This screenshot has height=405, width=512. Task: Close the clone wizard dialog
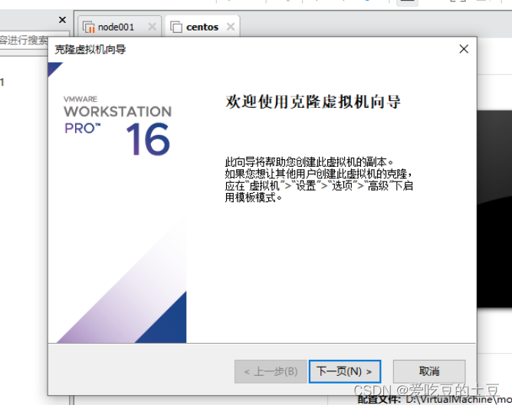click(x=464, y=49)
